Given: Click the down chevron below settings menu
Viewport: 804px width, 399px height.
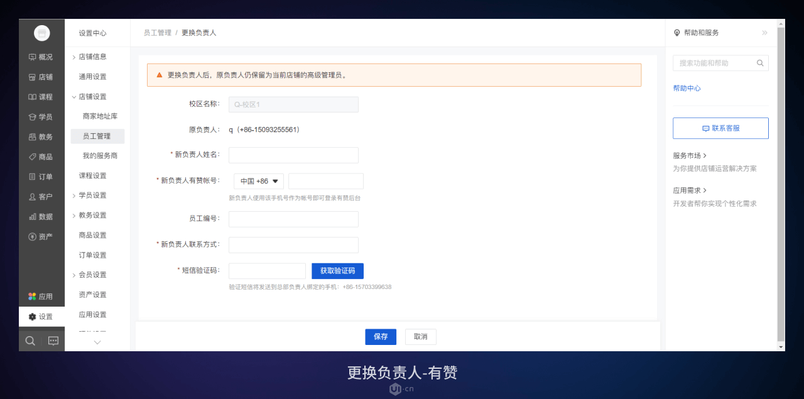Looking at the screenshot, I should (97, 342).
